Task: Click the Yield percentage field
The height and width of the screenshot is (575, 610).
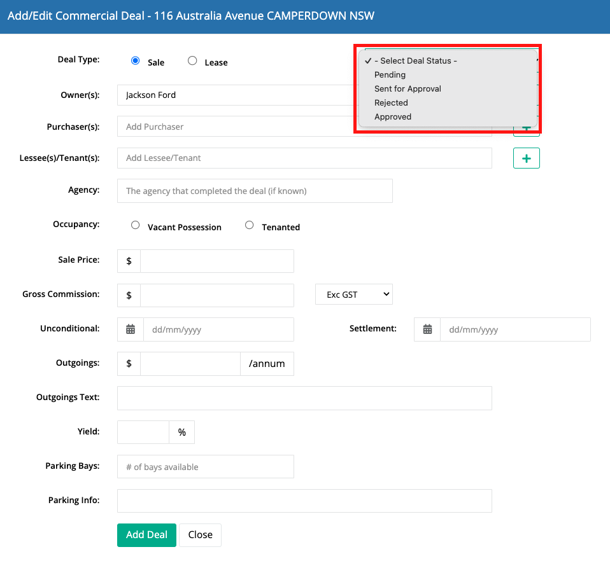Action: pyautogui.click(x=143, y=432)
